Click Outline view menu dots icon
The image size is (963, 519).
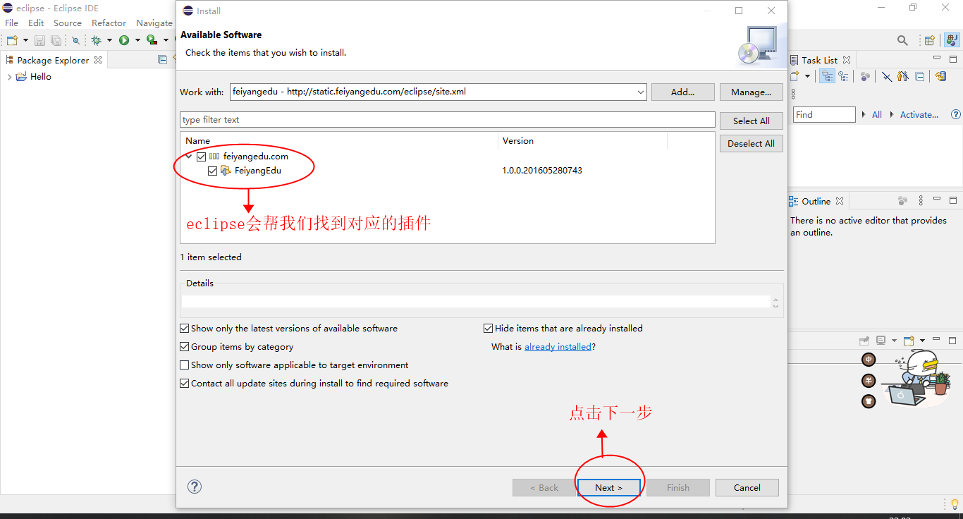point(921,201)
